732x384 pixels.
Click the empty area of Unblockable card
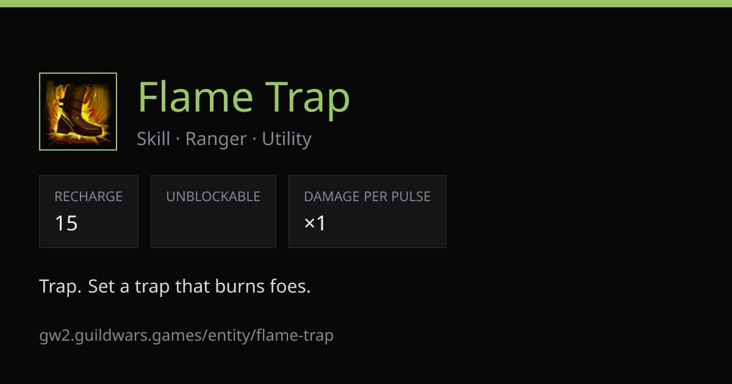click(x=213, y=226)
